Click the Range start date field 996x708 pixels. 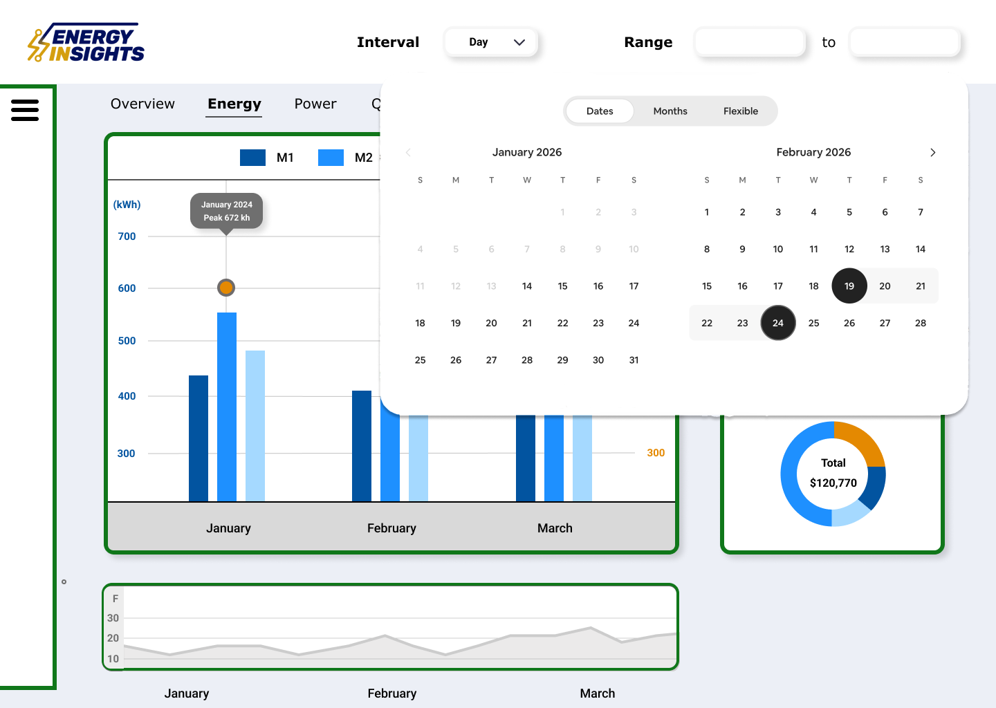(x=750, y=42)
